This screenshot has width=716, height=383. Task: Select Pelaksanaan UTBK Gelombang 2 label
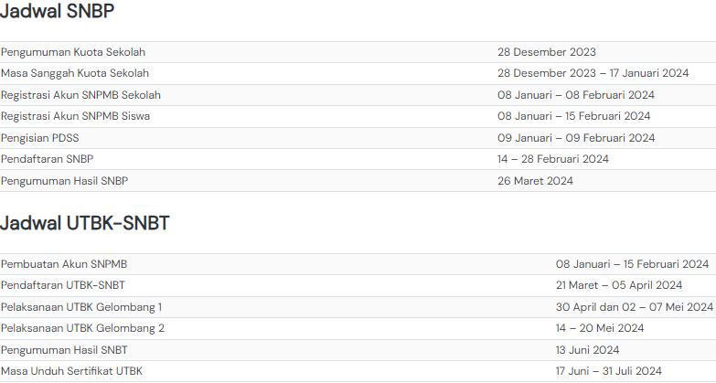tap(82, 328)
